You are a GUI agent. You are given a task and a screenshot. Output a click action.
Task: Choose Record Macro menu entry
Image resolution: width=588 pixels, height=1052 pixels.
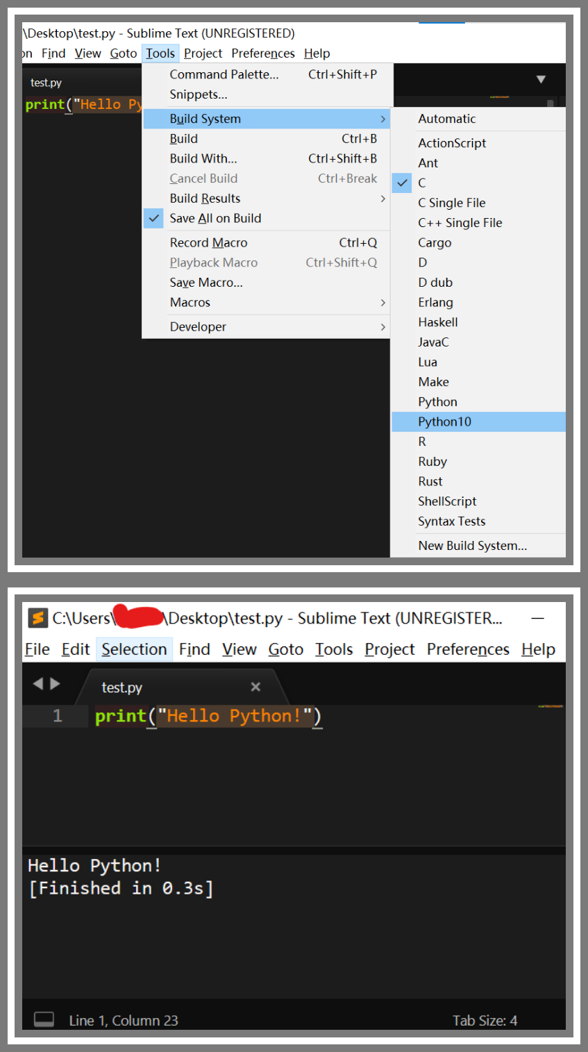267,242
